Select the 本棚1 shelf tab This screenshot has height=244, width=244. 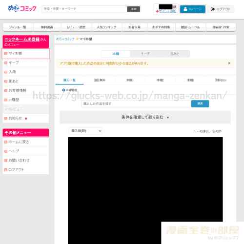pos(130,80)
